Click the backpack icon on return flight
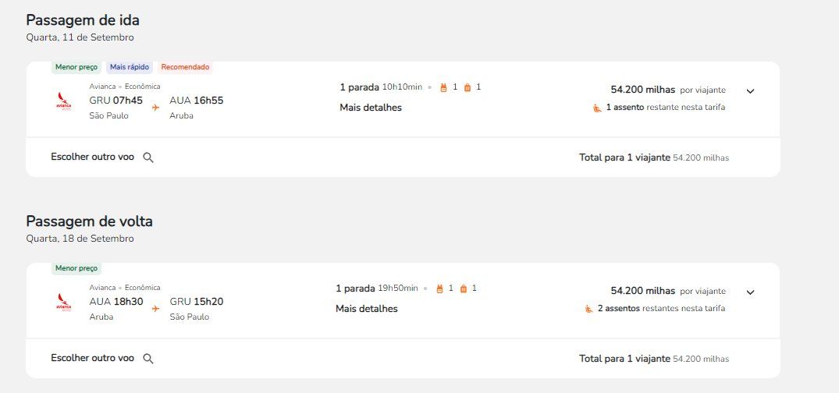The image size is (839, 393). point(439,289)
